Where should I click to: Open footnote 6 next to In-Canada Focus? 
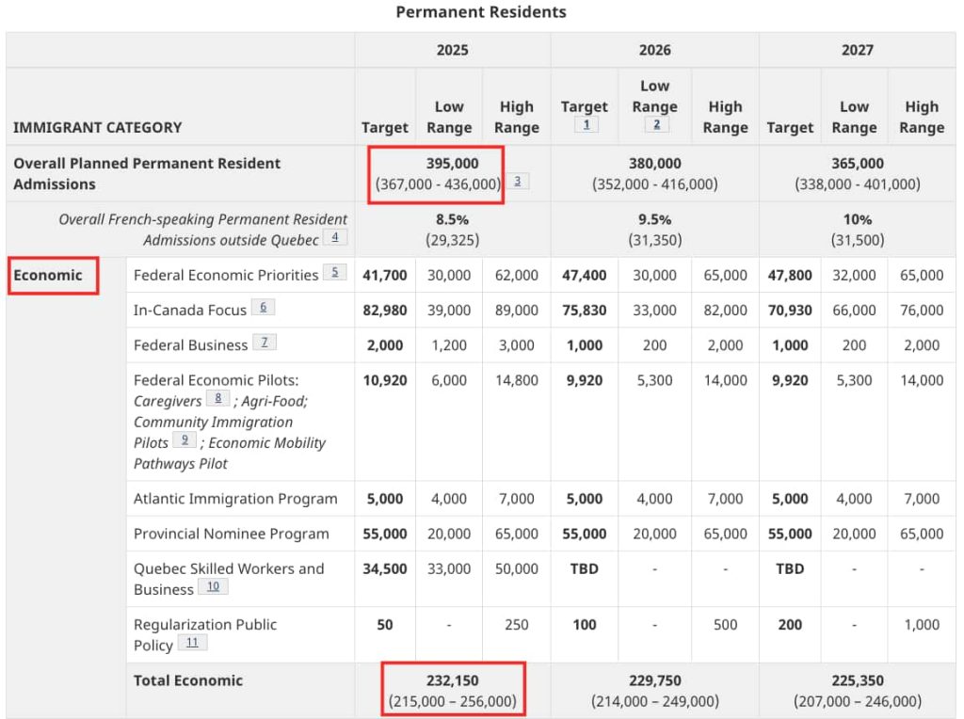[263, 307]
